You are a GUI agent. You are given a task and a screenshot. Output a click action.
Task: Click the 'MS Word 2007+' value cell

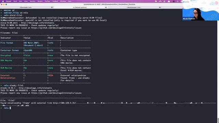(32, 43)
